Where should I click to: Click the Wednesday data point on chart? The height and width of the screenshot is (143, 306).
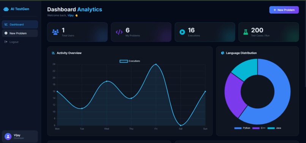107,81
